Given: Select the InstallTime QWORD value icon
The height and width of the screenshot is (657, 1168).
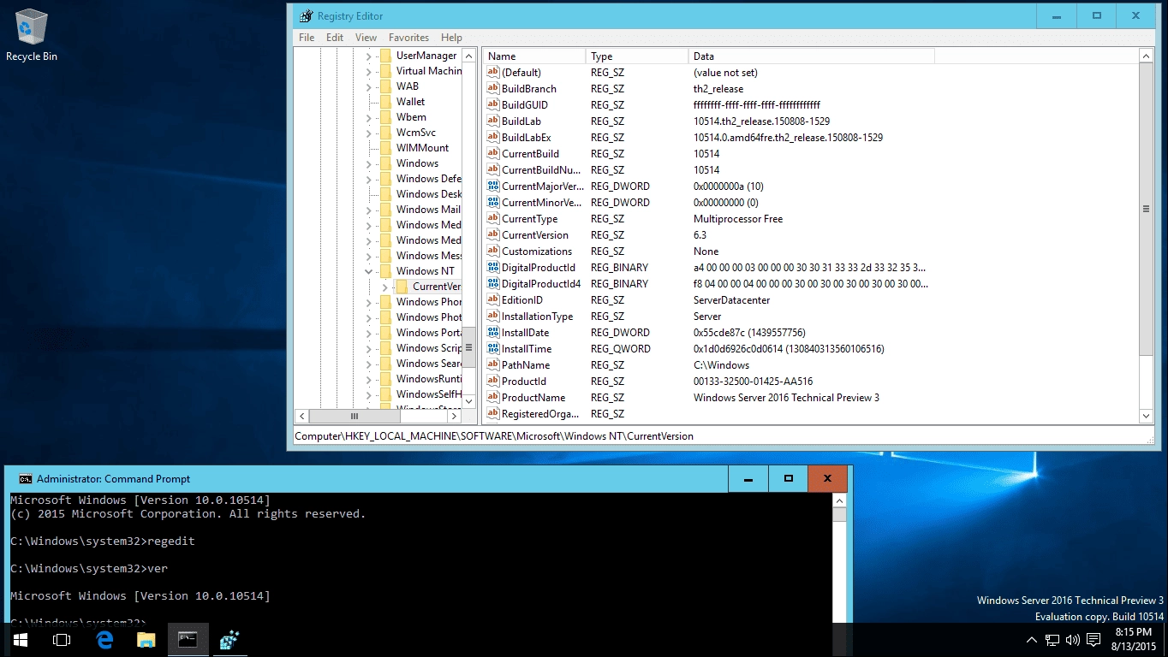Looking at the screenshot, I should 493,349.
